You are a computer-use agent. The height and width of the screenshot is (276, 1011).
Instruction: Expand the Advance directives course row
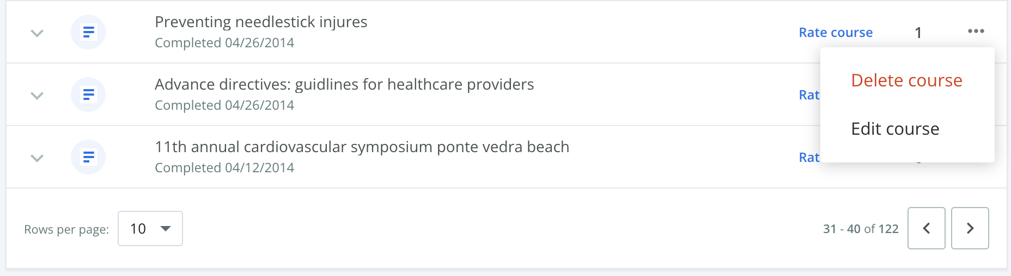point(37,96)
